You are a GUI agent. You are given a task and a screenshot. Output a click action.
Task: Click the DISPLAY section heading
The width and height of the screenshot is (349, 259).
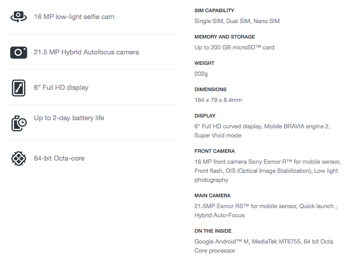205,116
